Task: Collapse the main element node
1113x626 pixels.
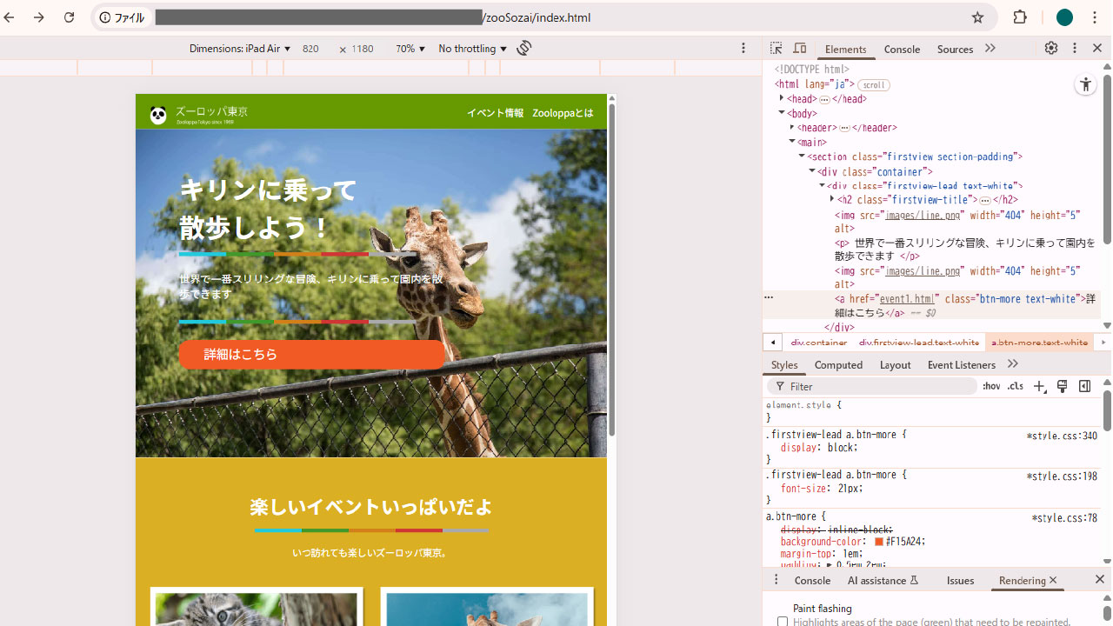Action: pos(791,142)
